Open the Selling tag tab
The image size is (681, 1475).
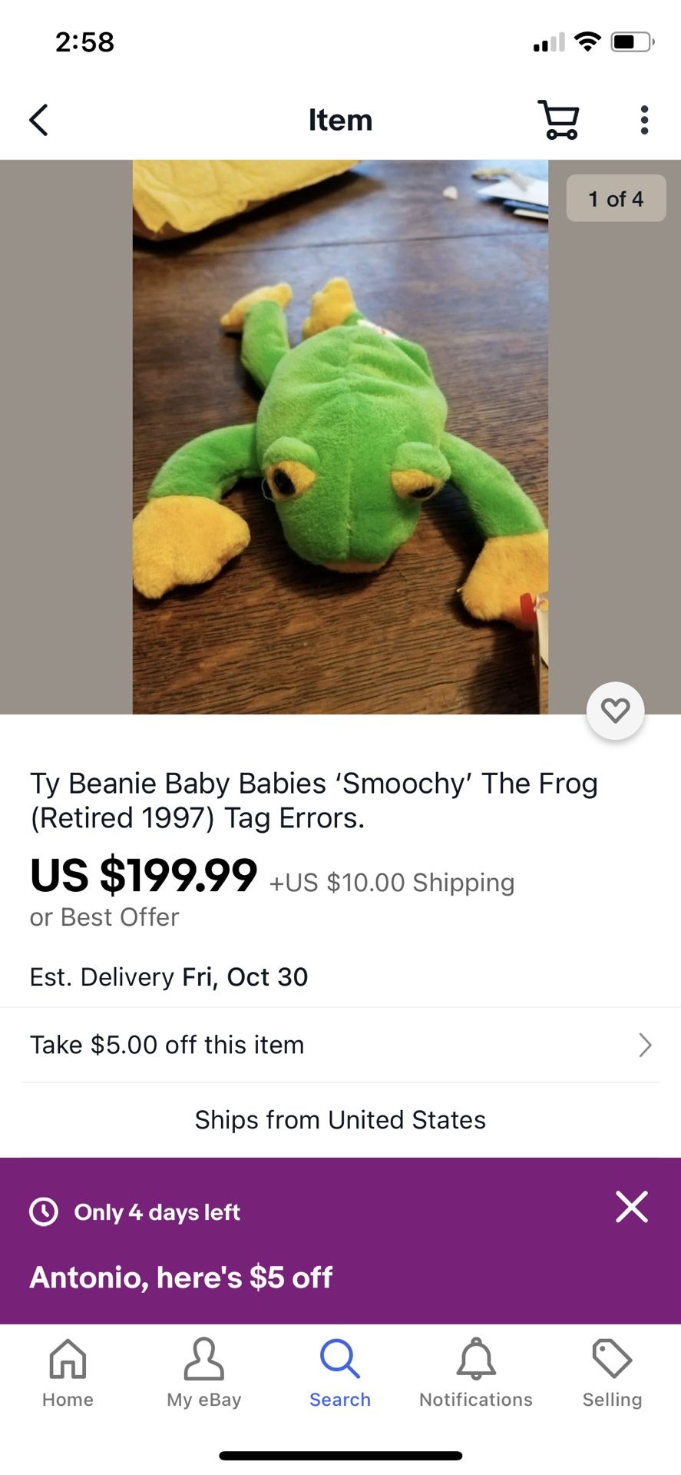pos(612,1373)
